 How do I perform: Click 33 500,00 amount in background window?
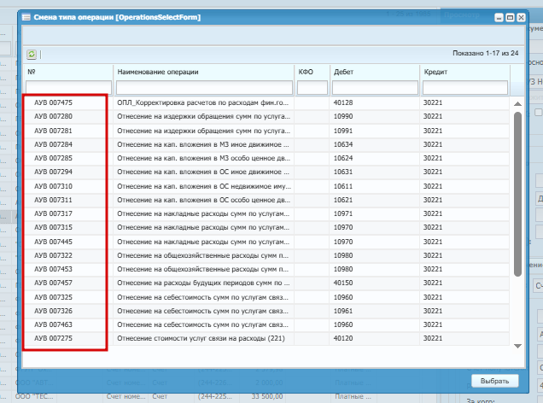tap(267, 396)
